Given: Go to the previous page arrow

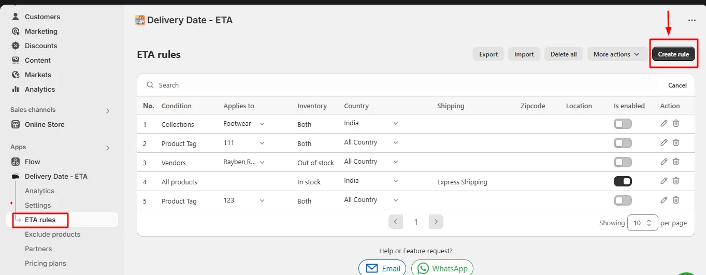Looking at the screenshot, I should click(396, 222).
